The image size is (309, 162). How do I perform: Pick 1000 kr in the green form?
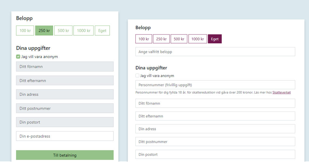[84, 31]
